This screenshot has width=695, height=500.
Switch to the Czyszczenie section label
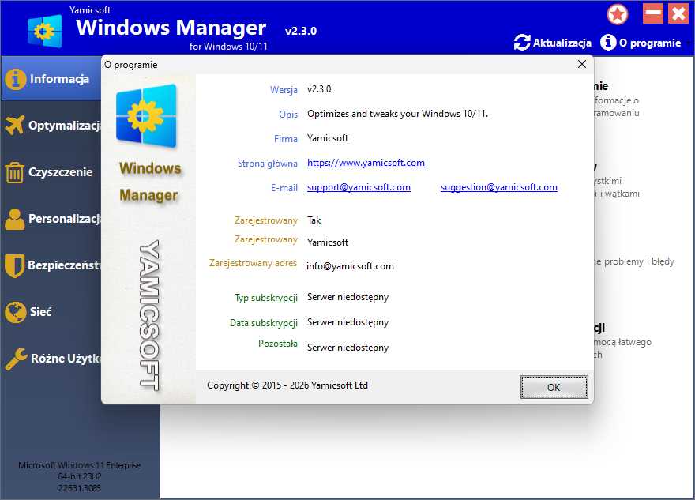[60, 172]
